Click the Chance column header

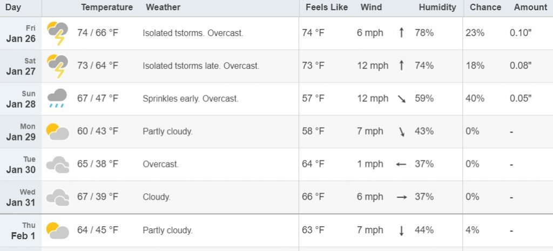click(x=485, y=8)
